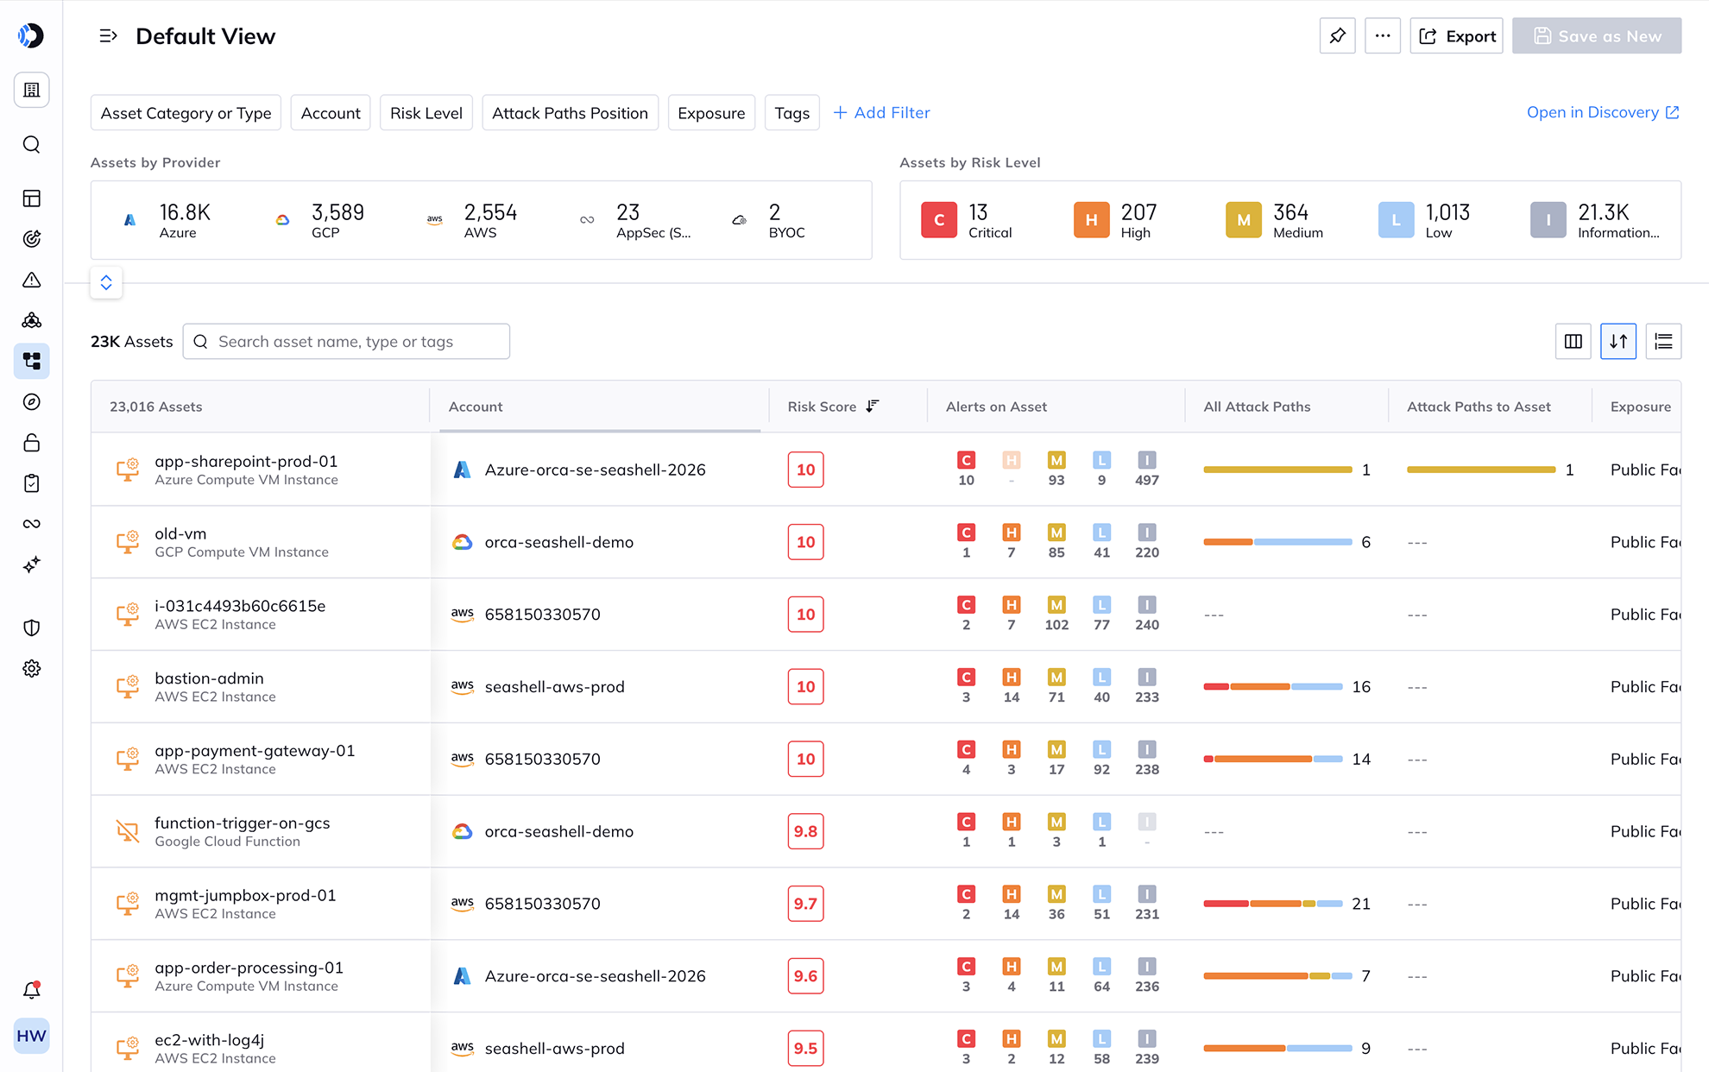This screenshot has height=1072, width=1709.
Task: Open the three-dots more options menu
Action: [1383, 36]
